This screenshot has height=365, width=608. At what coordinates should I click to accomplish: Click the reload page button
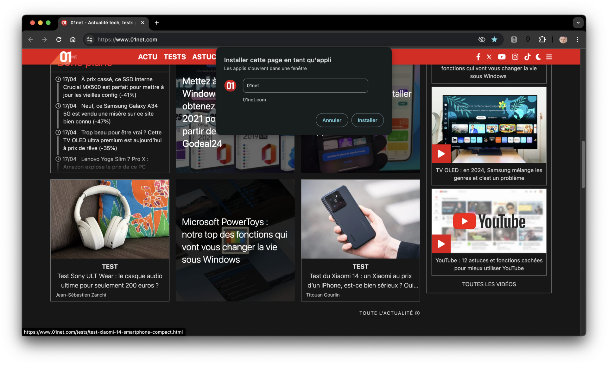coord(59,40)
